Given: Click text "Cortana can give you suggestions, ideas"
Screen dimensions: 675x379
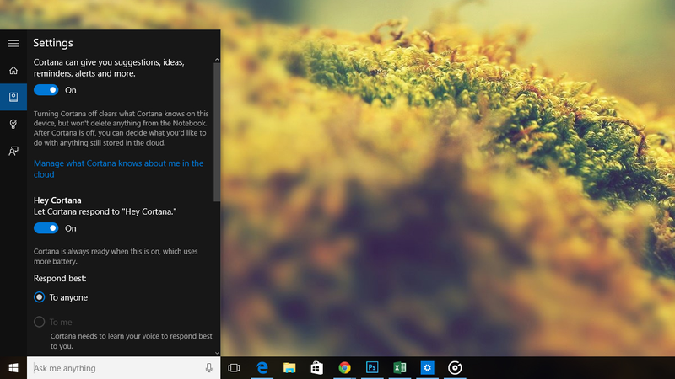Looking at the screenshot, I should click(x=109, y=68).
